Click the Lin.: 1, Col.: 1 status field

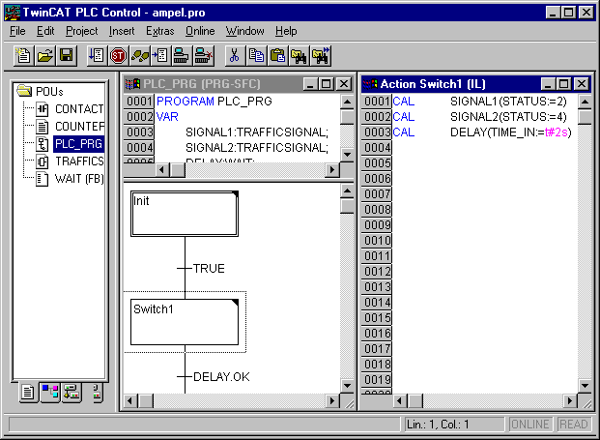tap(454, 425)
